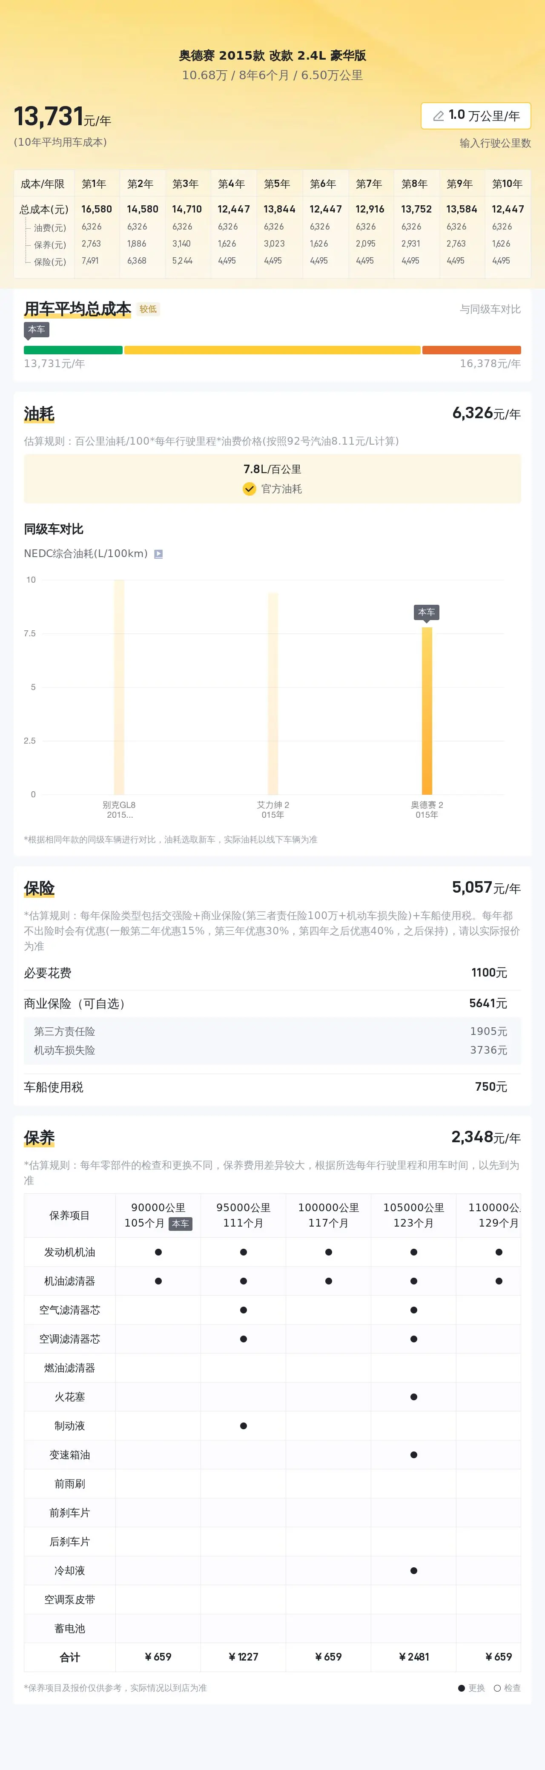
Task: Click the 本车 tag in 90000公里 column
Action: [x=181, y=1224]
